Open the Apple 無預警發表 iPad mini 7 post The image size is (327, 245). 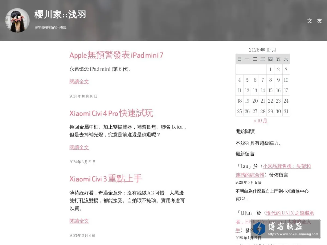click(116, 55)
